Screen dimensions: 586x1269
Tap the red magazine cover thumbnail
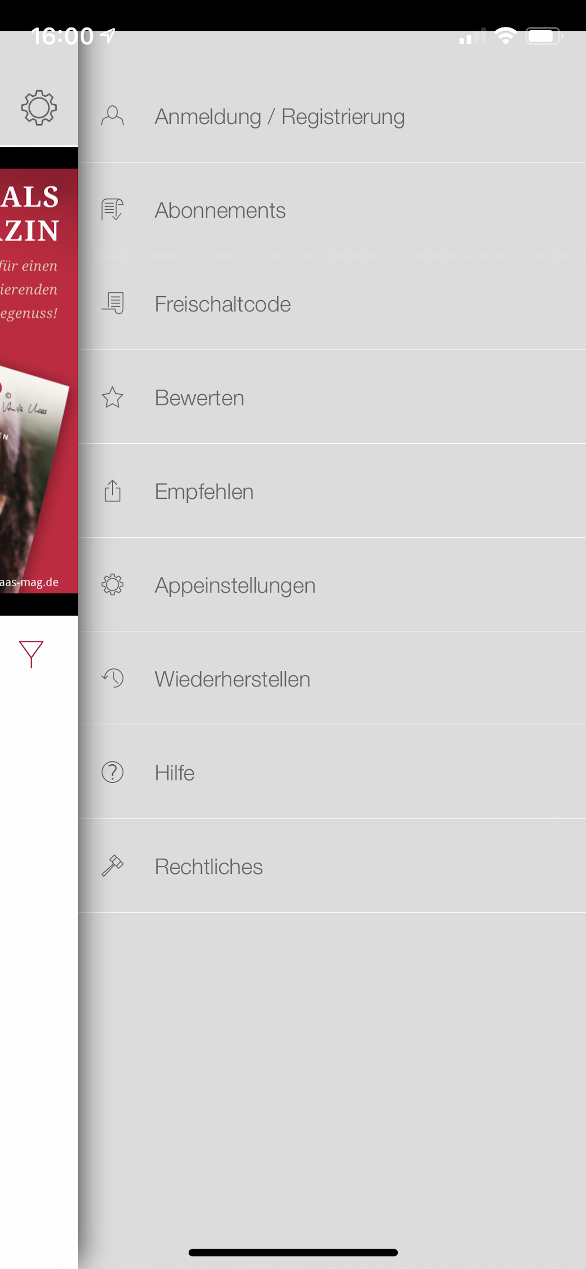(39, 381)
